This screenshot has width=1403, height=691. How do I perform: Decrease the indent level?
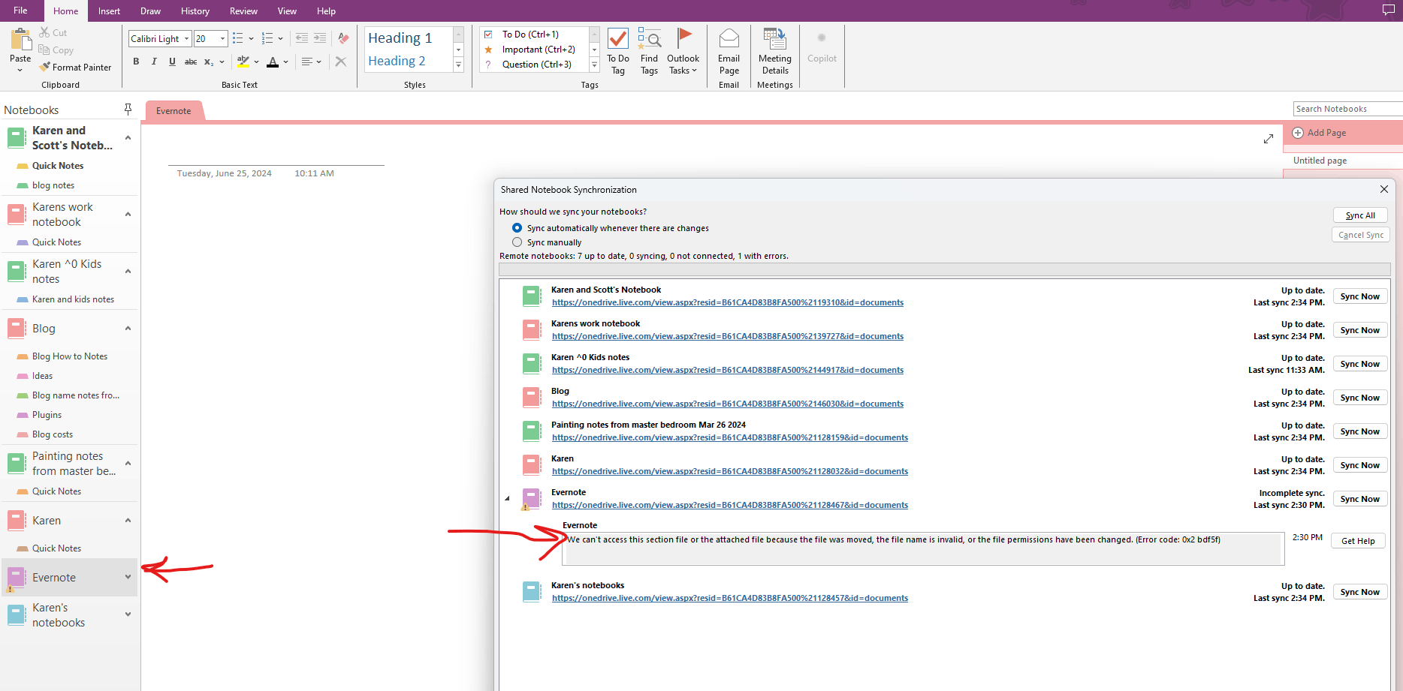(x=302, y=38)
